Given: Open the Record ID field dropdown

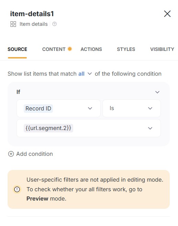Looking at the screenshot, I should (x=58, y=108).
